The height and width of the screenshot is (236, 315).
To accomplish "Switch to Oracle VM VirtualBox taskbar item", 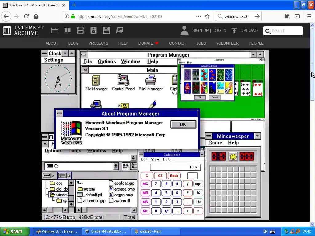I will pyautogui.click(x=106, y=231).
